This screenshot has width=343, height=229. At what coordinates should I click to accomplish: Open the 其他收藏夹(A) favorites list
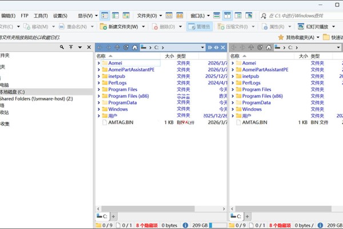300,37
